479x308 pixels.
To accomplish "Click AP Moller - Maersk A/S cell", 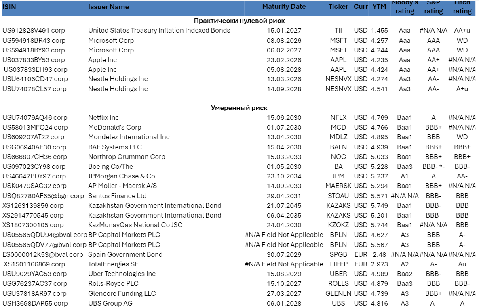I will pyautogui.click(x=122, y=186).
